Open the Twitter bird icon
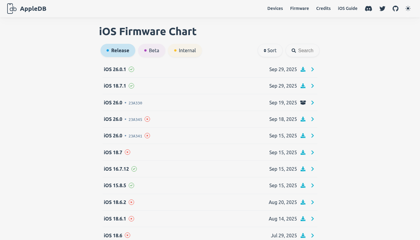Image resolution: width=420 pixels, height=240 pixels. click(x=382, y=9)
